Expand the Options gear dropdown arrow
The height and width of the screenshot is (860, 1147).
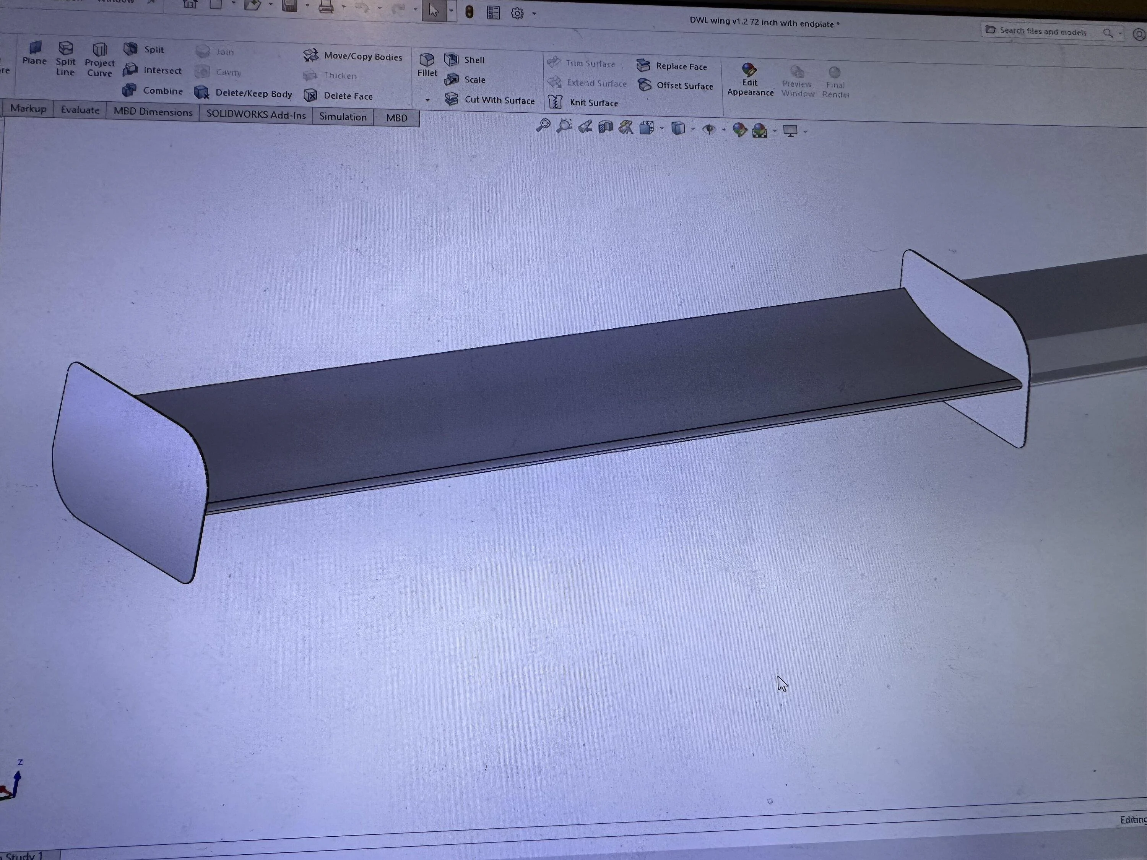click(534, 13)
